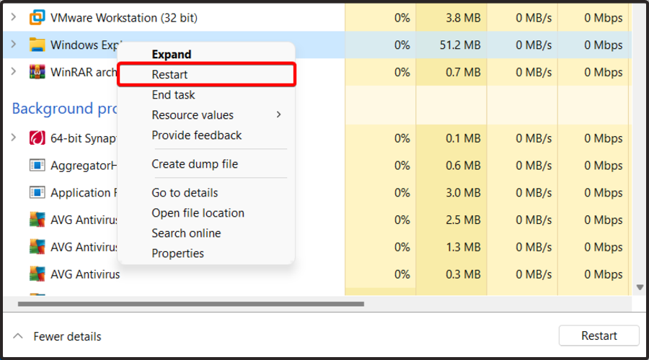Click the vertical scrollbar down arrow
649x360 pixels.
pyautogui.click(x=639, y=287)
